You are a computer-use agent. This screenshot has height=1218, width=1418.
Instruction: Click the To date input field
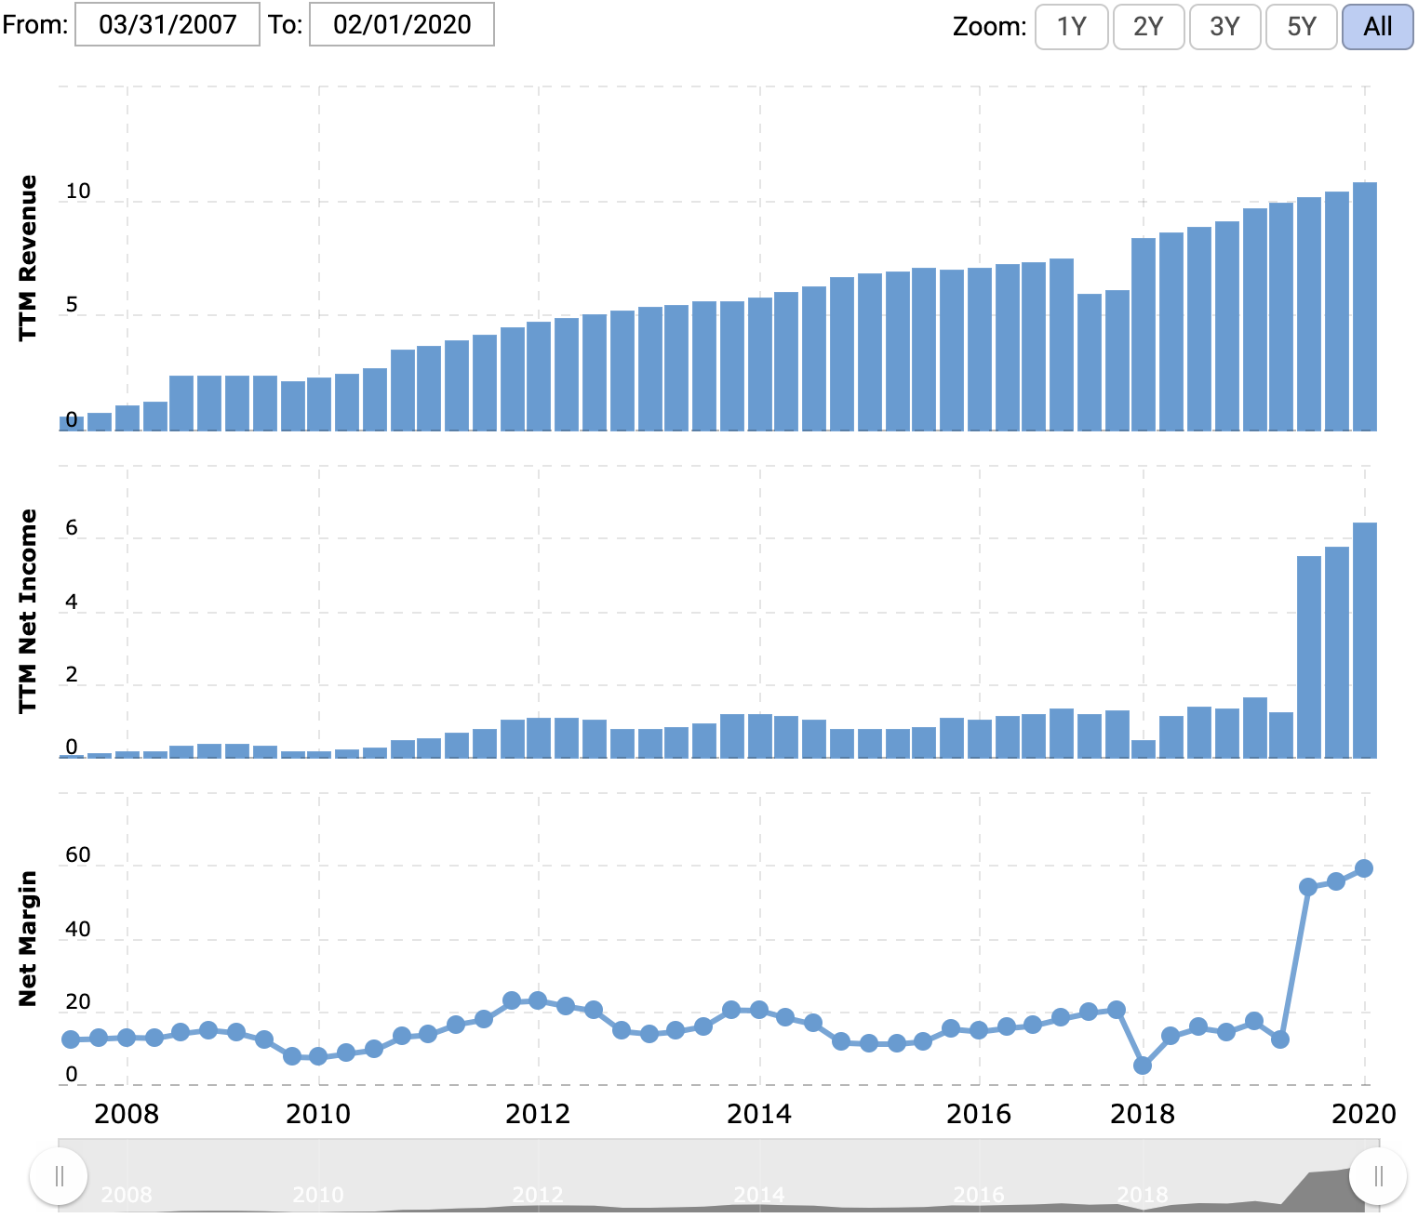click(x=401, y=24)
